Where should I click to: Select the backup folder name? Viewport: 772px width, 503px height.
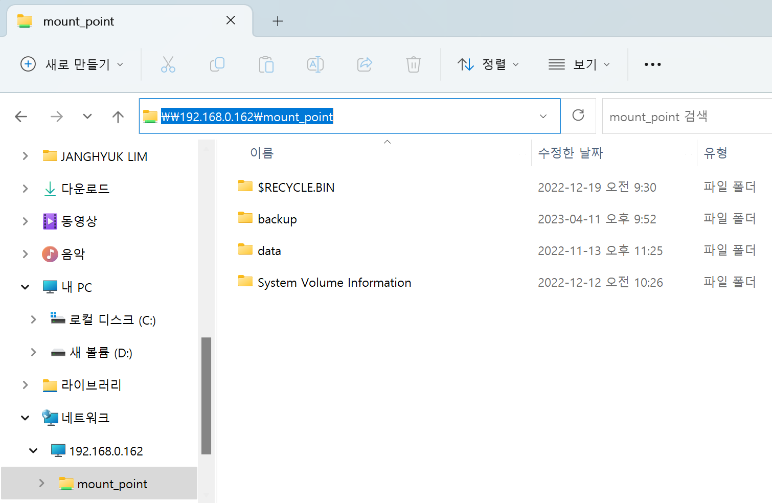[x=277, y=219]
